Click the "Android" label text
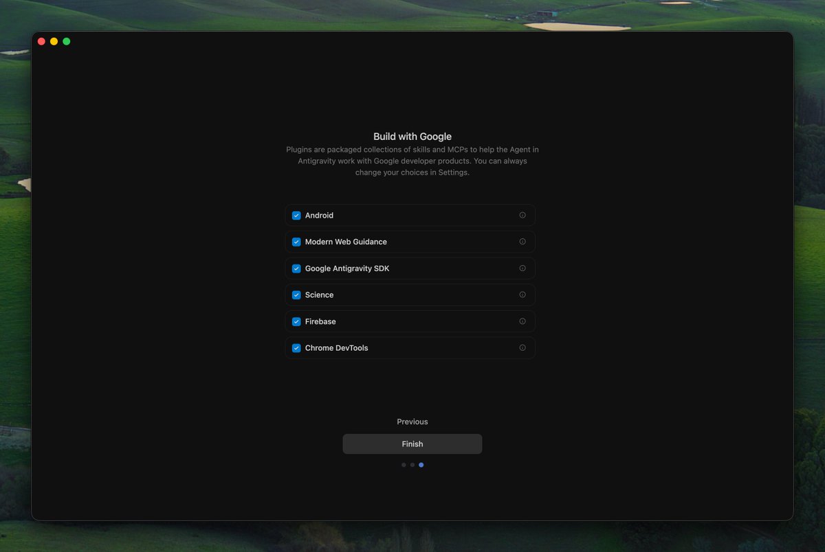Viewport: 825px width, 552px height. [x=319, y=216]
